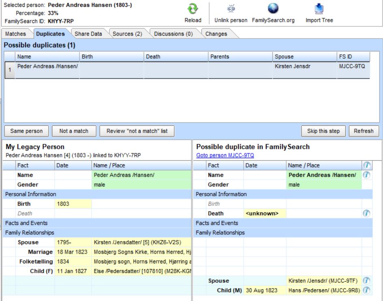Click FamilySearch Death <unknown> cell
Image resolution: width=383 pixels, height=301 pixels.
pyautogui.click(x=265, y=214)
